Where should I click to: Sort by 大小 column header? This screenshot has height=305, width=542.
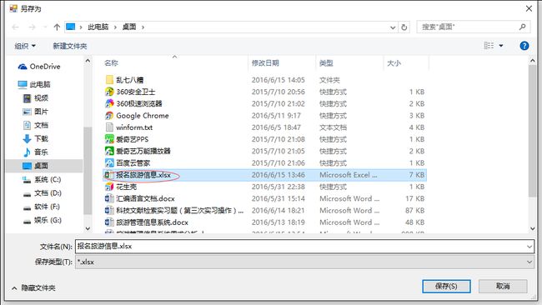(394, 63)
